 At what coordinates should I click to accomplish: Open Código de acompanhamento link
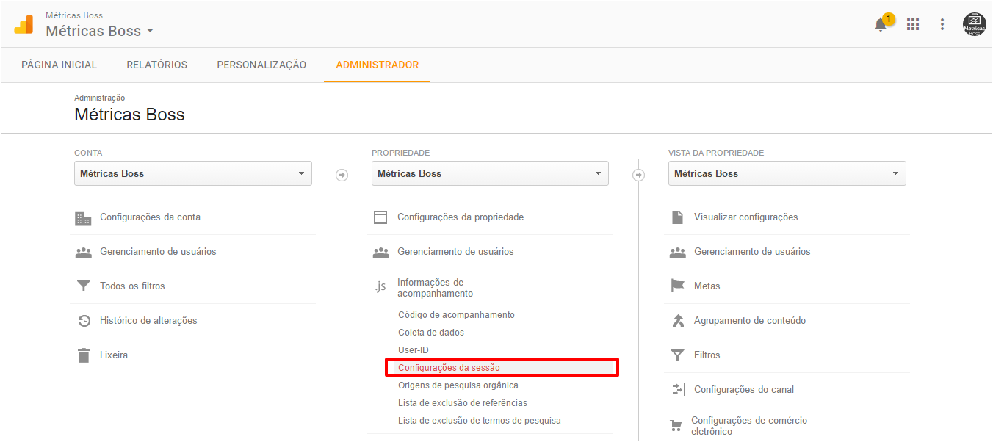click(456, 314)
